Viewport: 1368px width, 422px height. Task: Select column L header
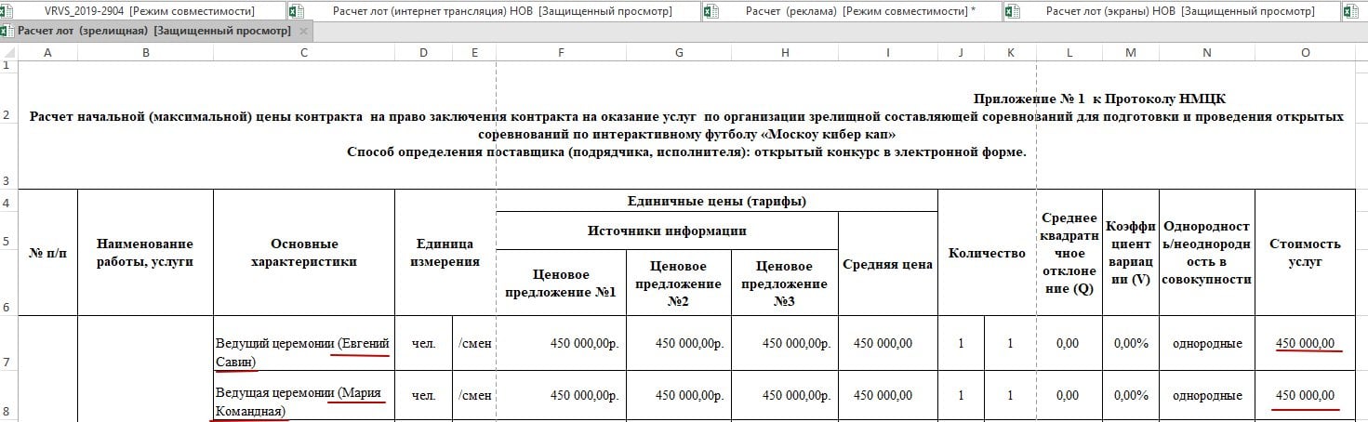[x=1069, y=53]
